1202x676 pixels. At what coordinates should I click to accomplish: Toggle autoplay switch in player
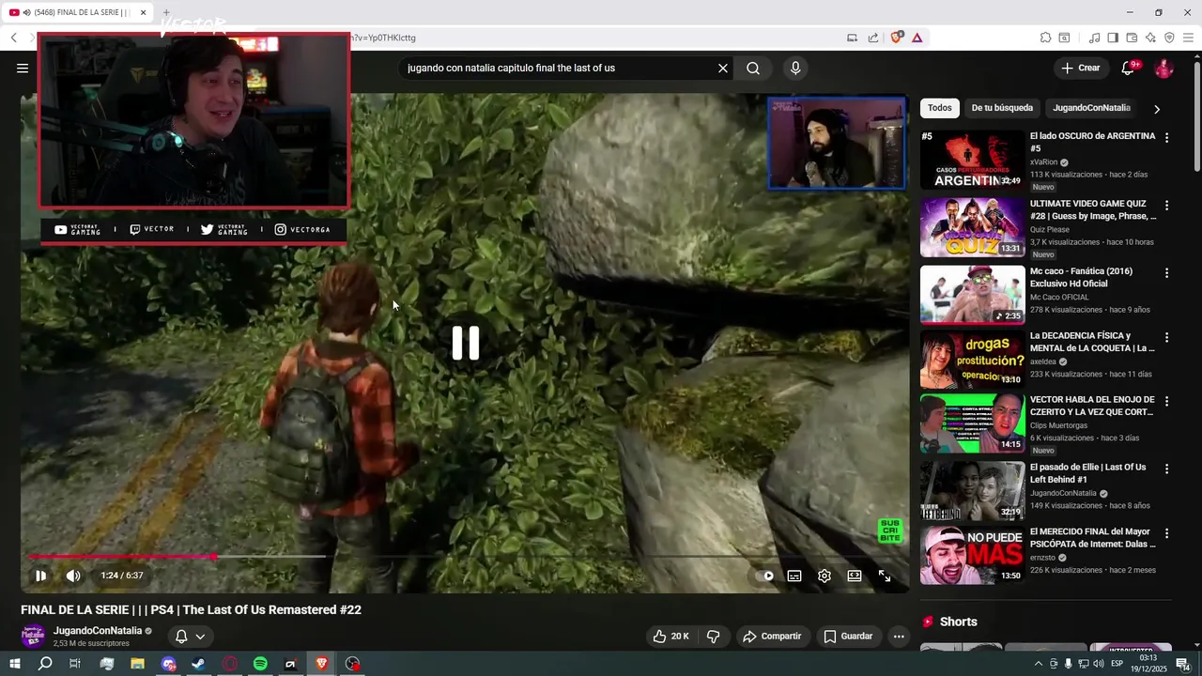pyautogui.click(x=764, y=576)
